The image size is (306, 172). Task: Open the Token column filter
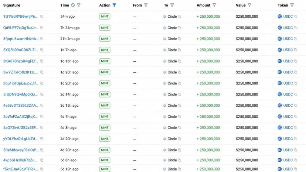[292, 5]
